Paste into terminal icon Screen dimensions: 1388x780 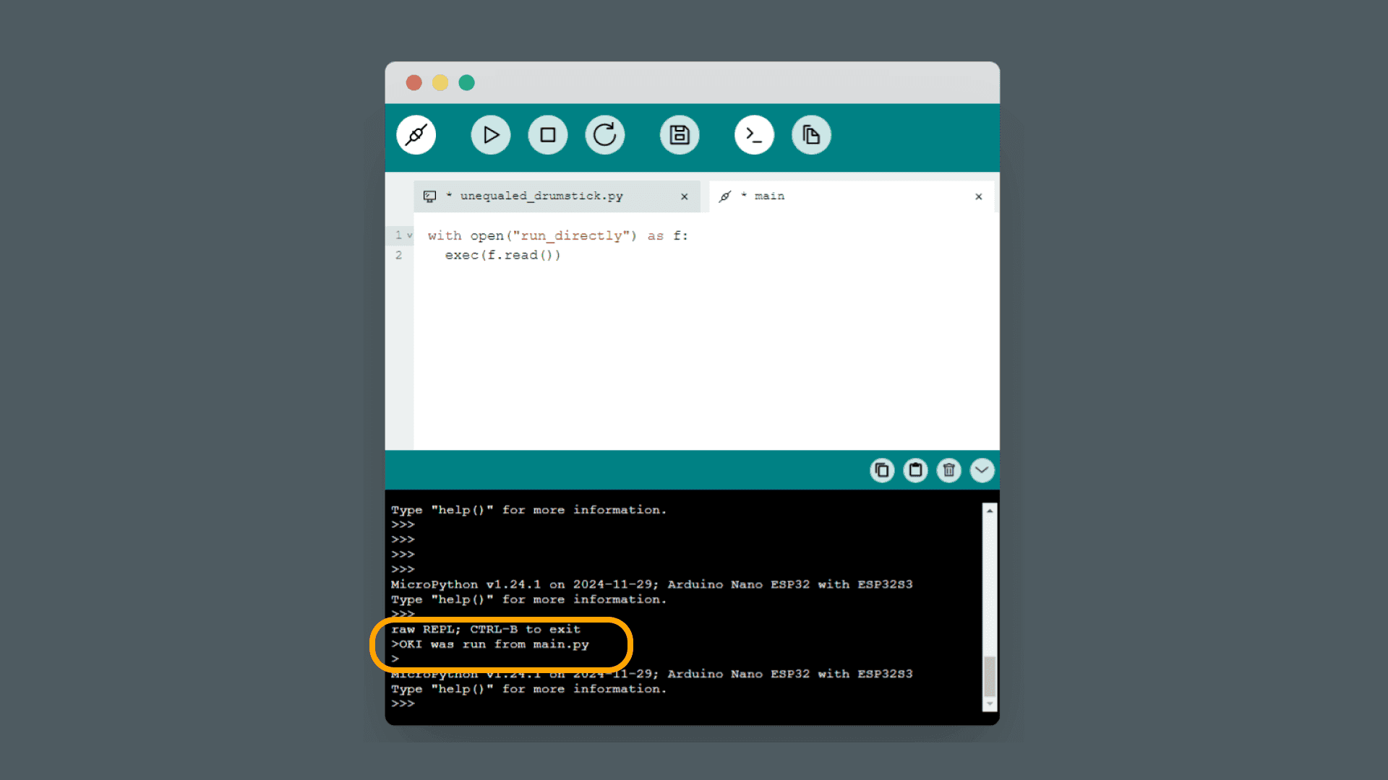915,471
